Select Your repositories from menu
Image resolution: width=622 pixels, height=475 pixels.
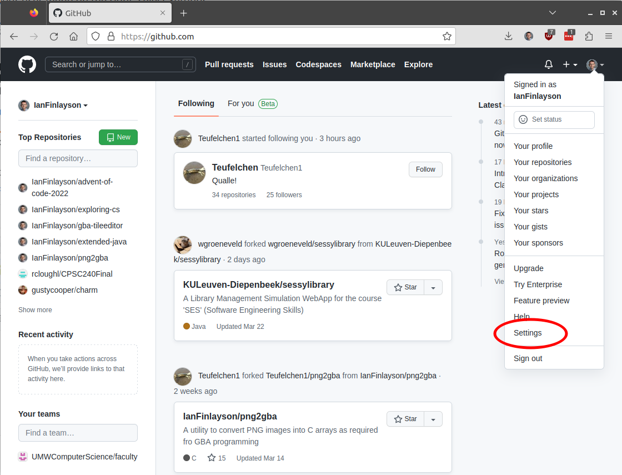click(554, 162)
